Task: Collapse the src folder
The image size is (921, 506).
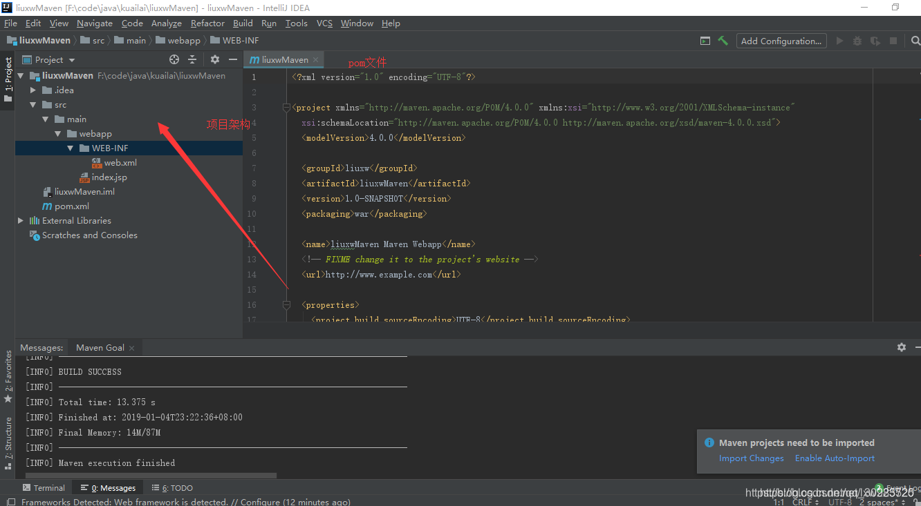Action: (33, 105)
